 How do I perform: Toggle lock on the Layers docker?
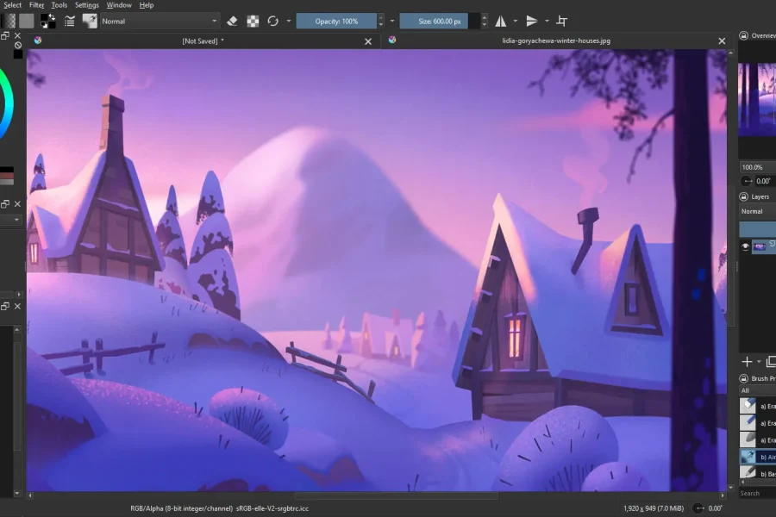coord(743,196)
